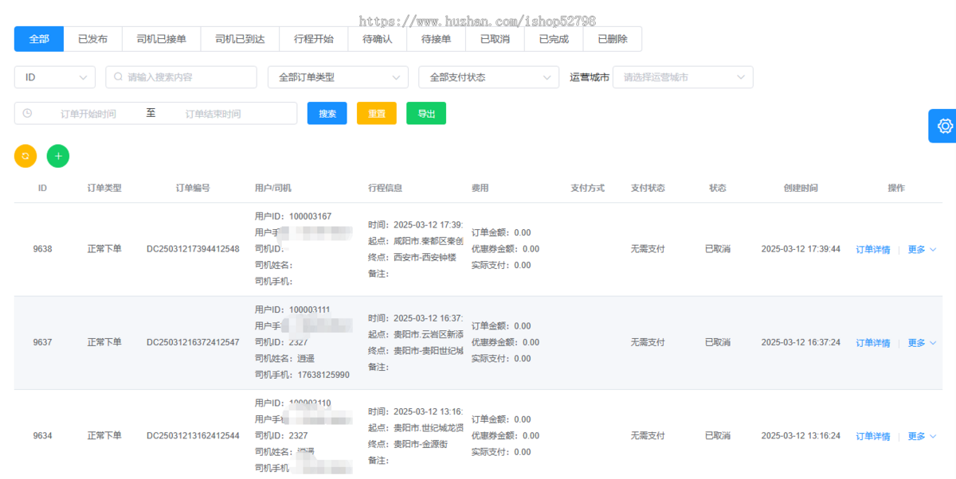Switch to the 待确认 tab
The width and height of the screenshot is (956, 479).
(x=378, y=38)
